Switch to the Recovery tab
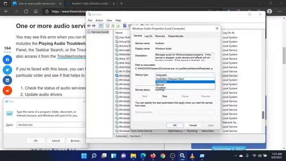 160,36
